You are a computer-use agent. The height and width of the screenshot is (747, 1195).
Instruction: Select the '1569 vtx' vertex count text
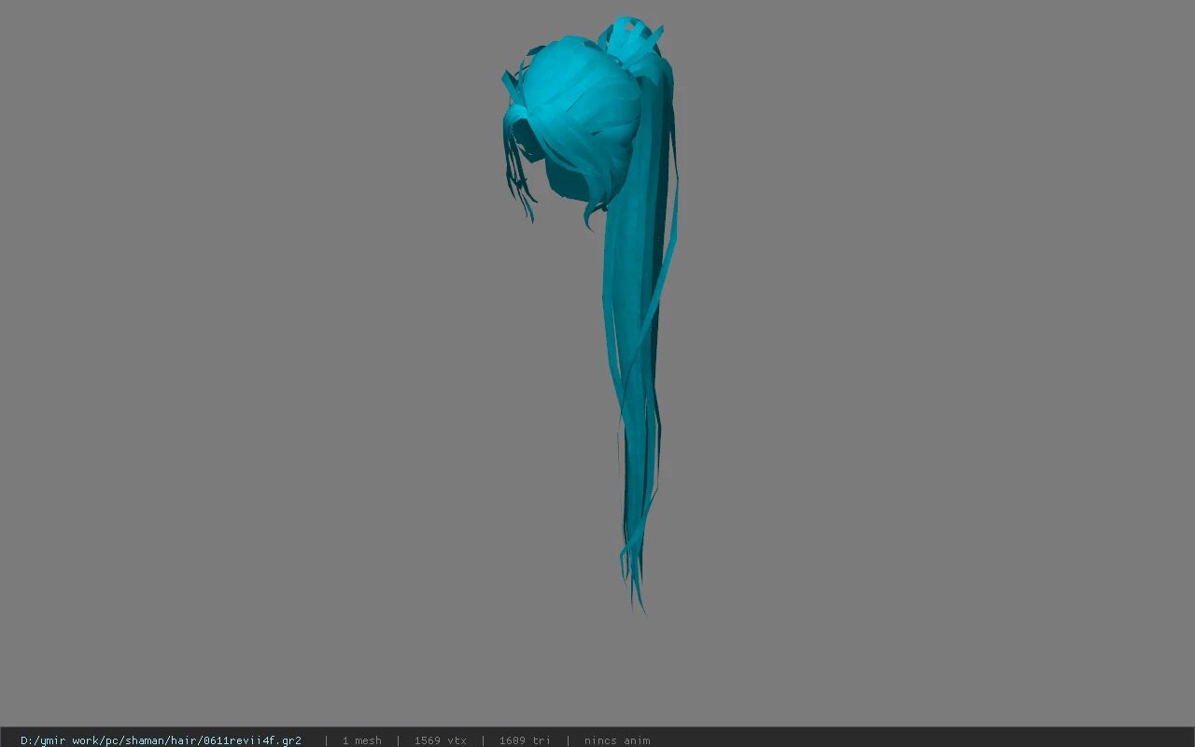[x=440, y=740]
